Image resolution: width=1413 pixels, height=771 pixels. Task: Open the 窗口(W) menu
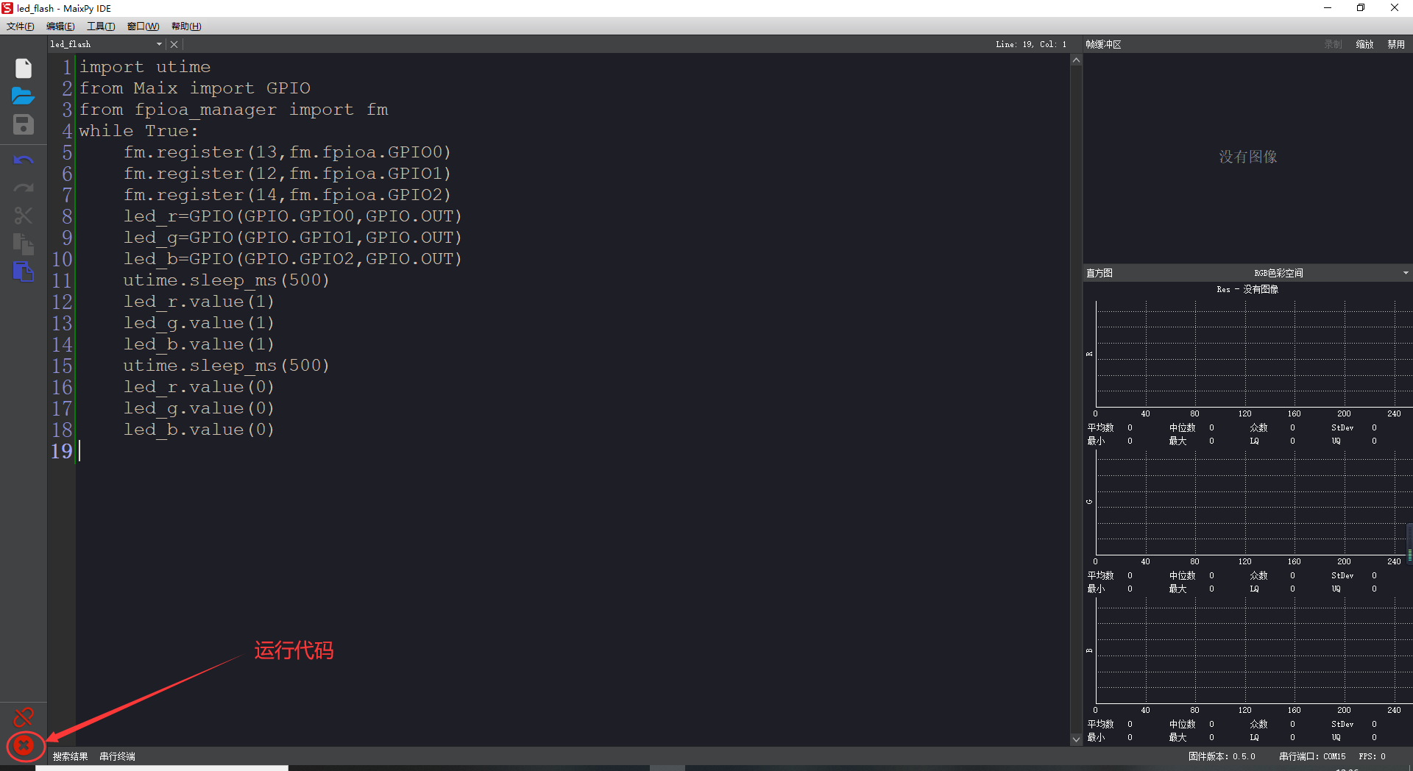(x=143, y=26)
